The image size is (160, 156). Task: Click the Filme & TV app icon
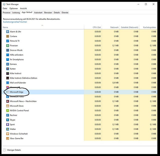tap(7, 41)
